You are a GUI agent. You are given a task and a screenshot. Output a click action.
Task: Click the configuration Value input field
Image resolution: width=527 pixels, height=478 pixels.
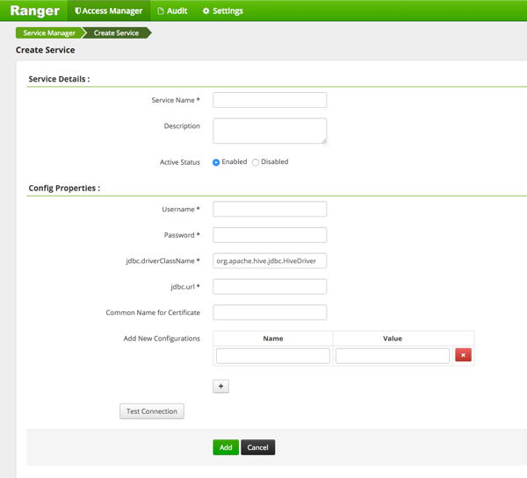point(393,355)
